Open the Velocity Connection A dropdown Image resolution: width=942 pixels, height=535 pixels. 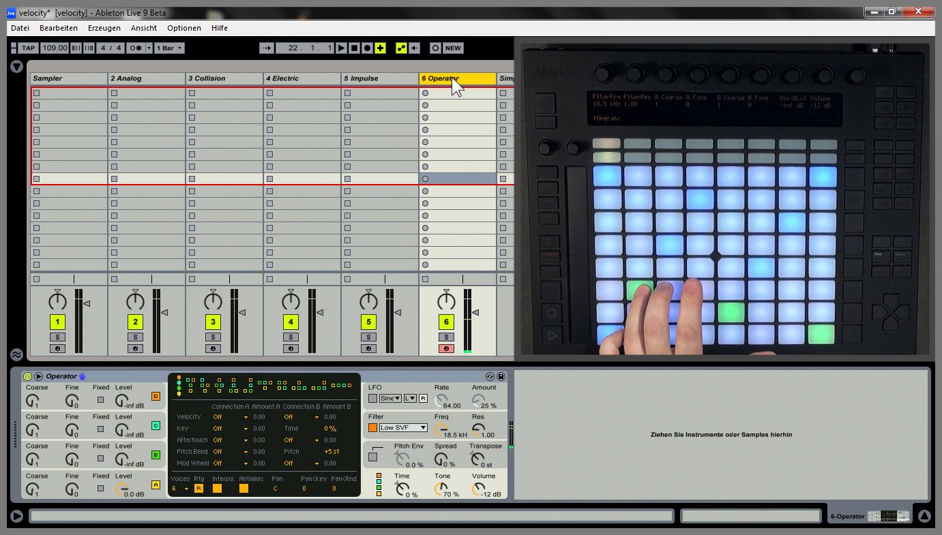click(231, 417)
